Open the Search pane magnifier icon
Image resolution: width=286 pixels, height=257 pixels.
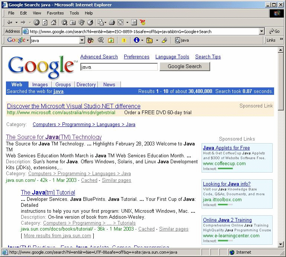64,22
